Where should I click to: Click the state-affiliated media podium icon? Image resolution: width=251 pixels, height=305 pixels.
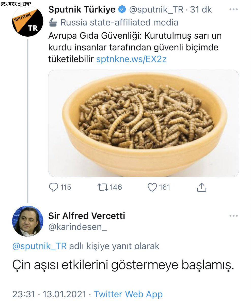pyautogui.click(x=53, y=22)
